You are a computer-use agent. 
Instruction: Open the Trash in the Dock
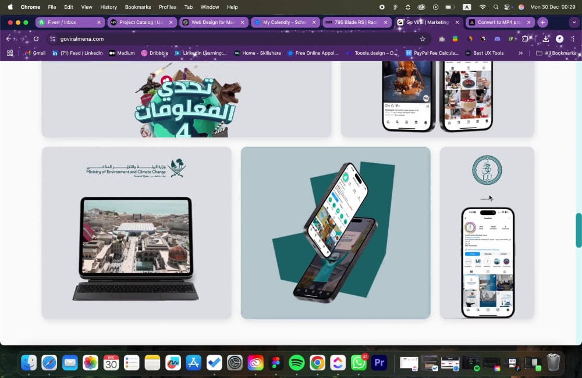pos(553,362)
